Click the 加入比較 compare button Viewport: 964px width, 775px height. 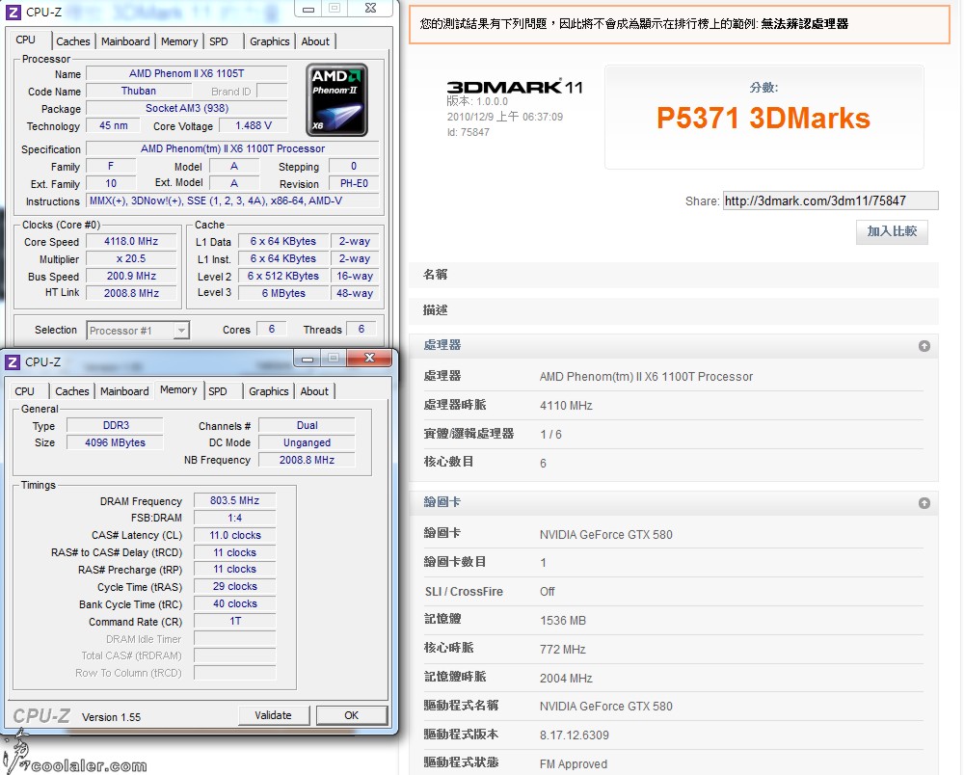[892, 231]
